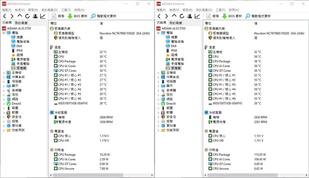Switch to 功能表 tab in right window
Image resolution: width=309 pixels, height=178 pixels.
pyautogui.click(x=161, y=23)
